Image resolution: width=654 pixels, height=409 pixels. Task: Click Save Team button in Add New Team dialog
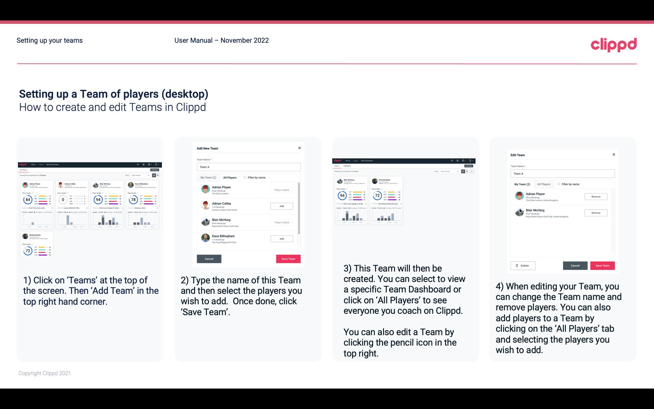coord(288,258)
